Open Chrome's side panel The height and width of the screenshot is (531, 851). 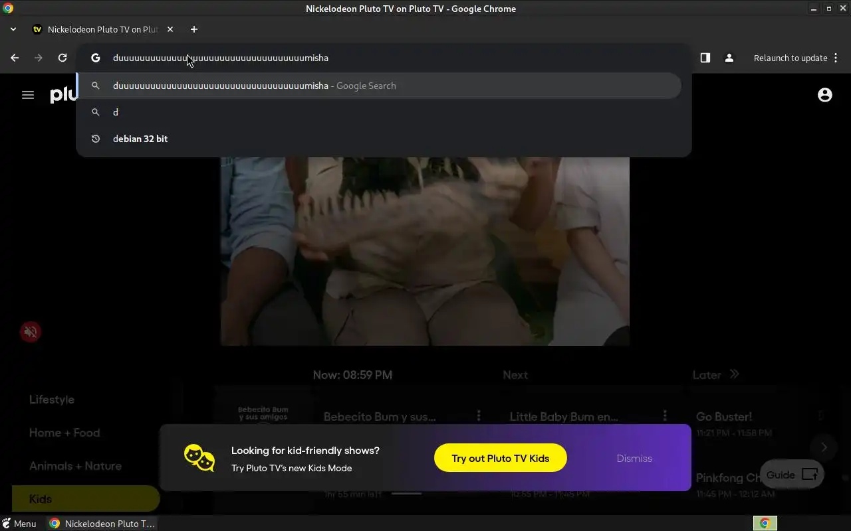pos(705,58)
